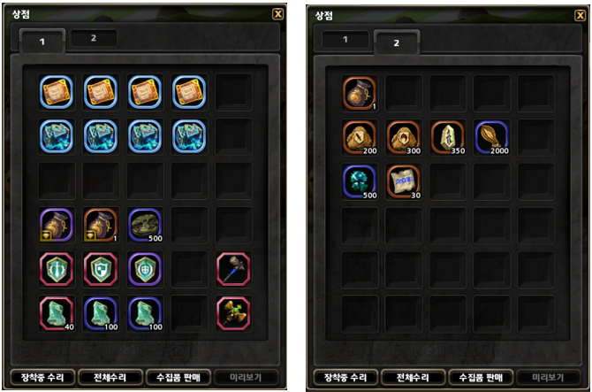The height and width of the screenshot is (392, 592).
Task: Click the first empty slot in left shop's third row
Action: (x=57, y=181)
